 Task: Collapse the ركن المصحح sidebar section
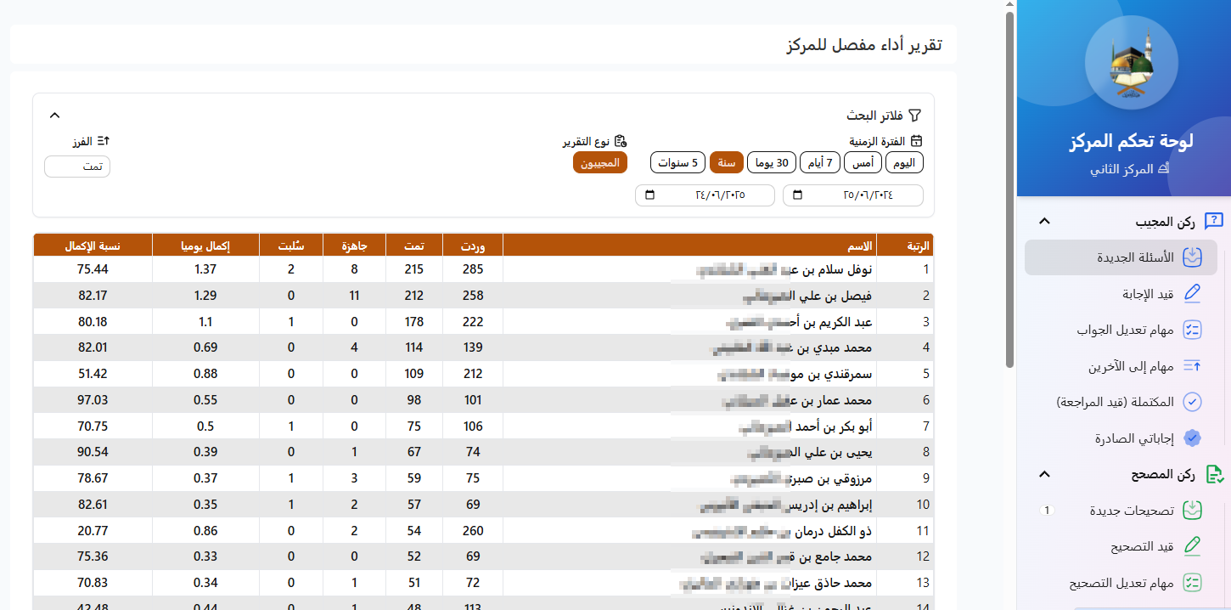(x=1045, y=474)
